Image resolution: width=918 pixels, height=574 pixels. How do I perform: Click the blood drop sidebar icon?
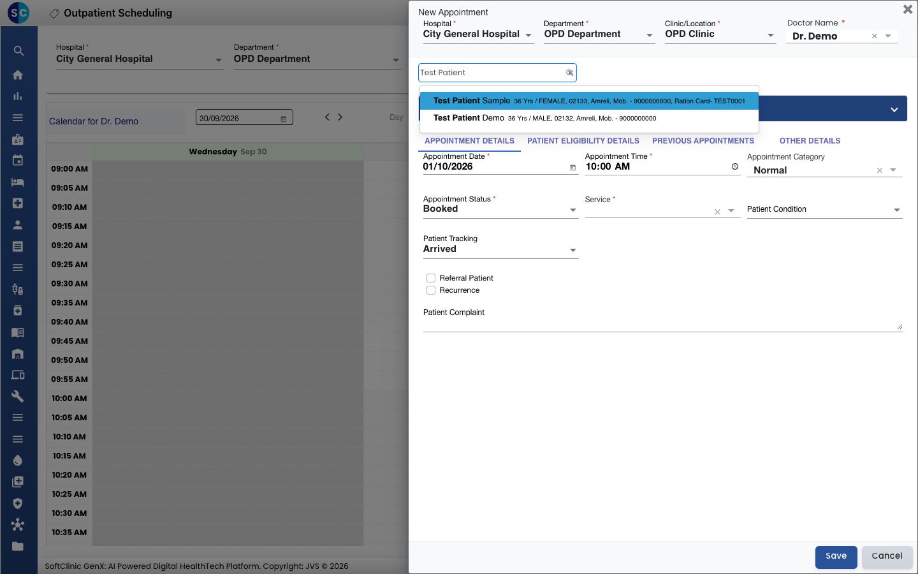(18, 460)
